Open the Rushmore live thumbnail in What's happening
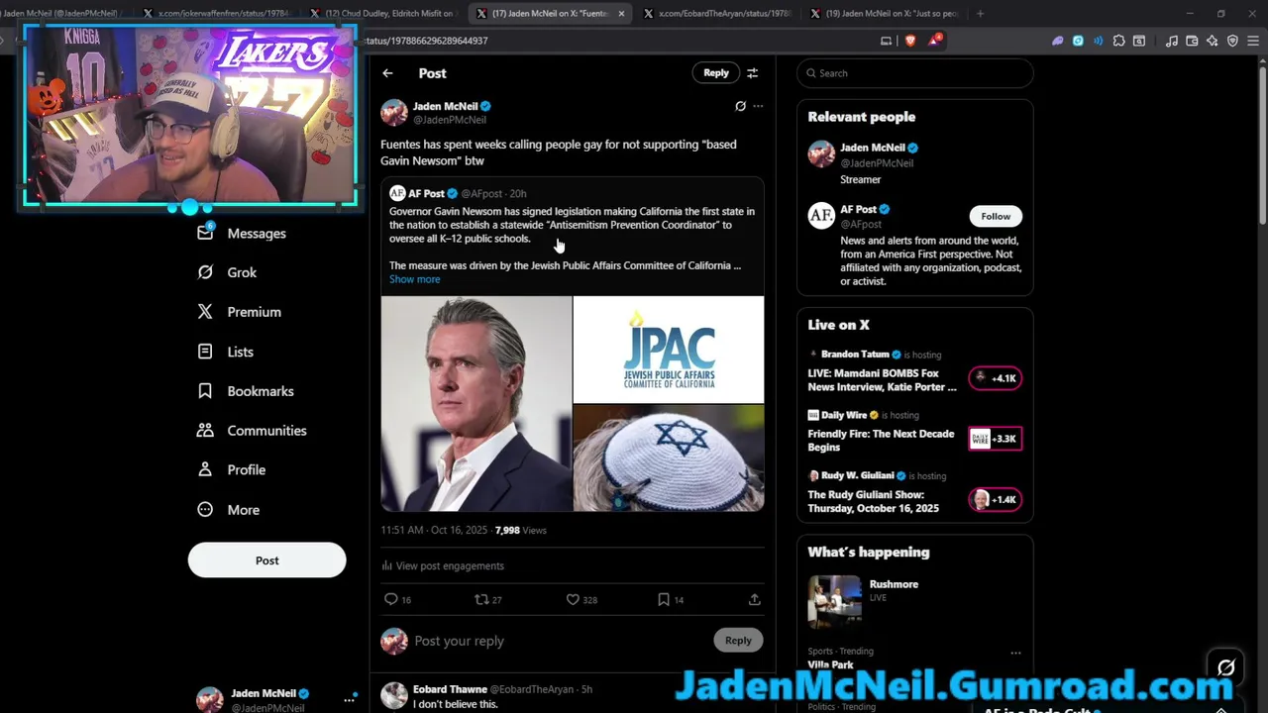Screen dimensions: 1268x713 point(834,601)
